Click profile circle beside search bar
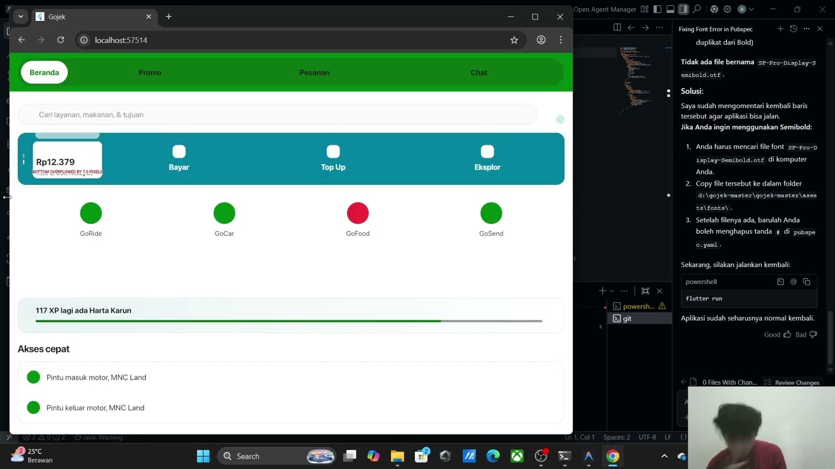 pos(560,119)
